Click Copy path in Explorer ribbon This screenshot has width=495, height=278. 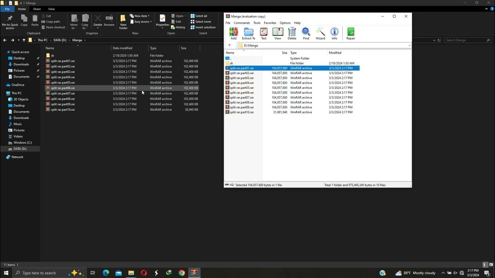pos(50,22)
